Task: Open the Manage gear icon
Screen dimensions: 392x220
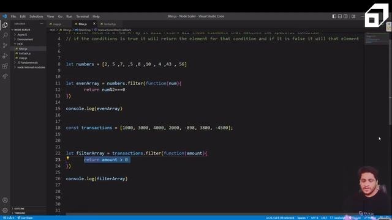Action: (5, 210)
